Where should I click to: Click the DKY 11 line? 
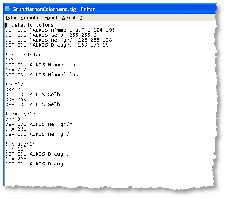point(14,149)
